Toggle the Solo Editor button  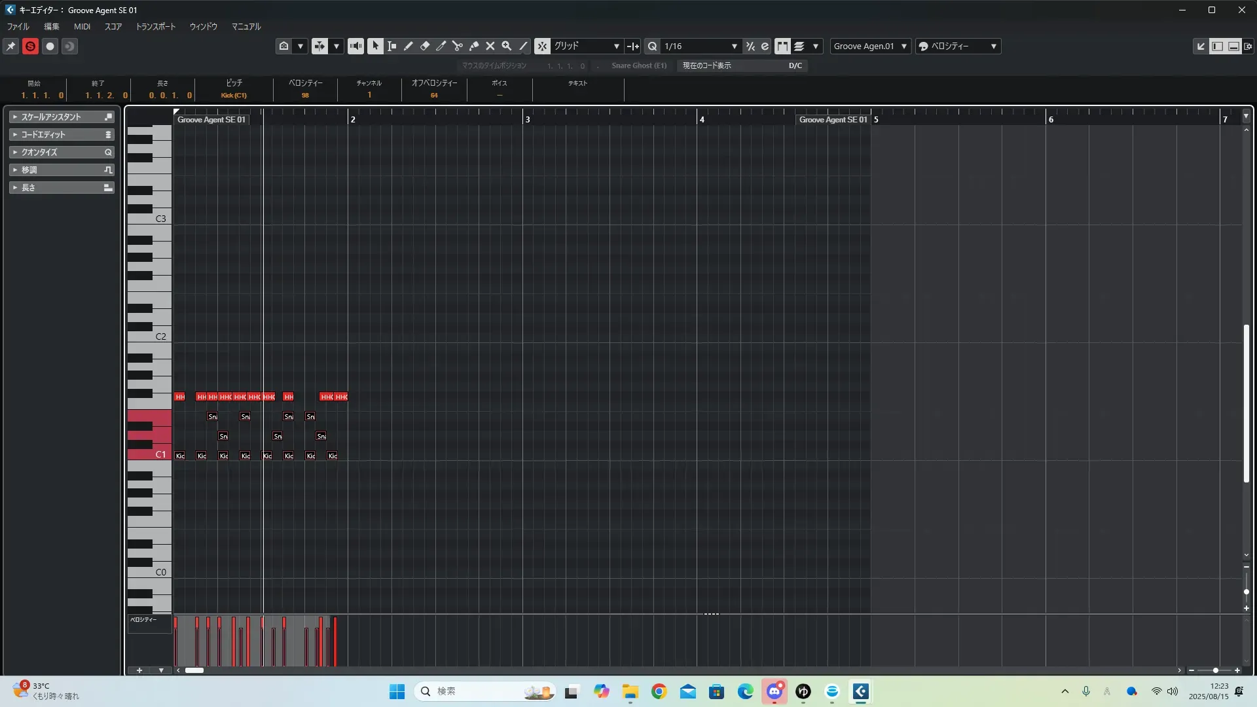(30, 46)
